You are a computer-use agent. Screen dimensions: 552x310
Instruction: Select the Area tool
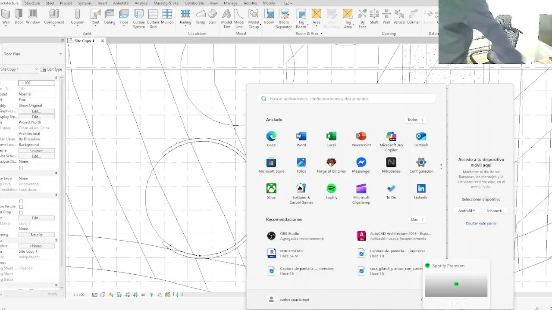coord(316,17)
